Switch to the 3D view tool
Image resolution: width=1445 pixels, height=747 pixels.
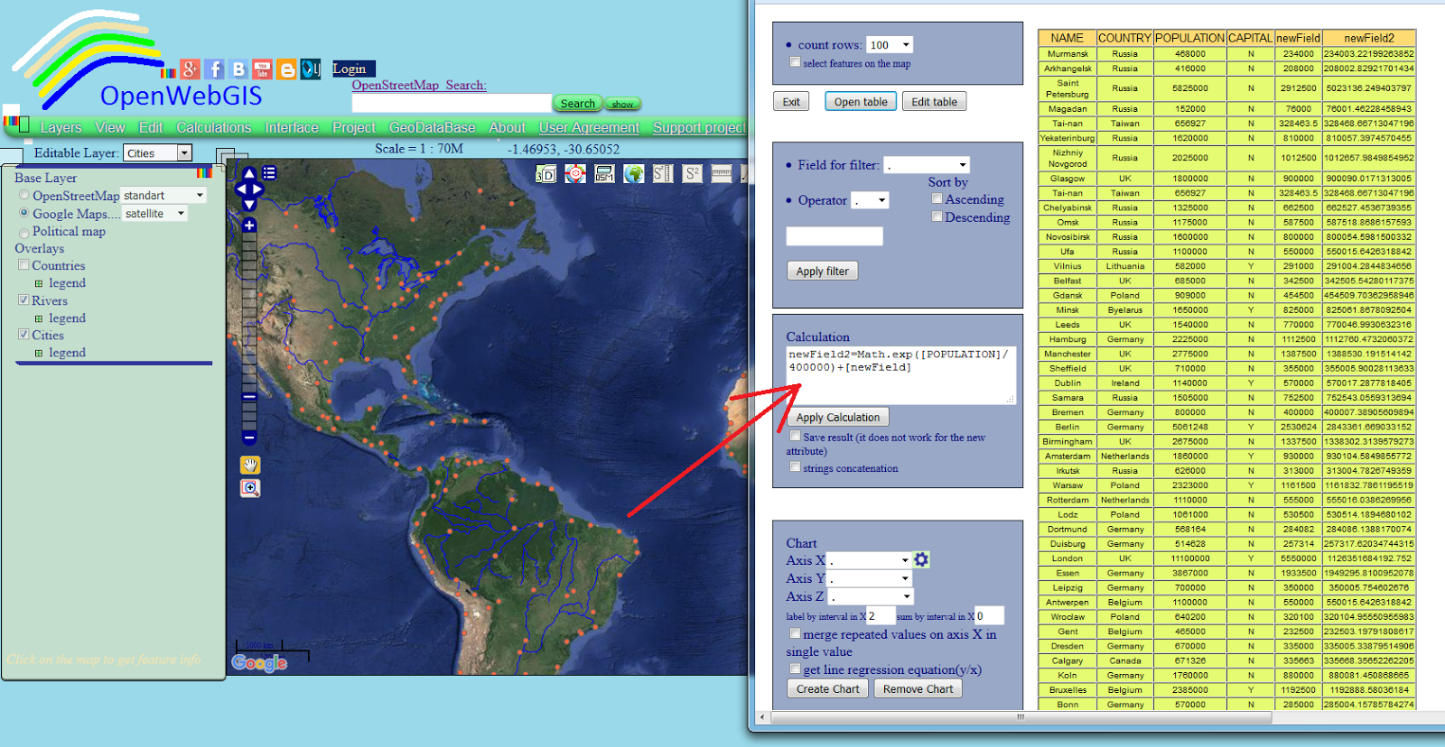[545, 174]
